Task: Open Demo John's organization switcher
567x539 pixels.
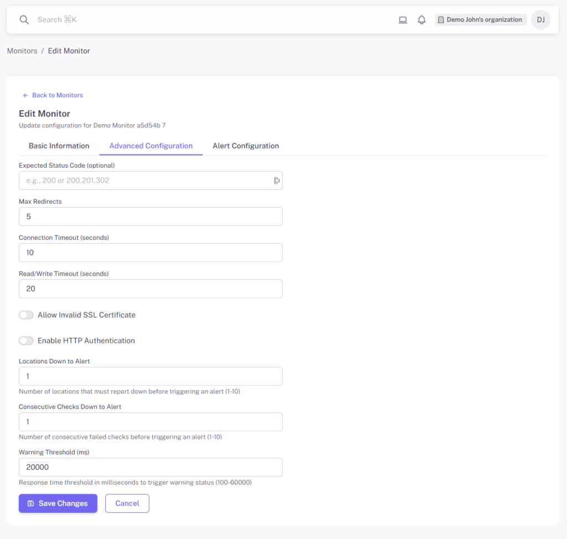Action: coord(480,20)
